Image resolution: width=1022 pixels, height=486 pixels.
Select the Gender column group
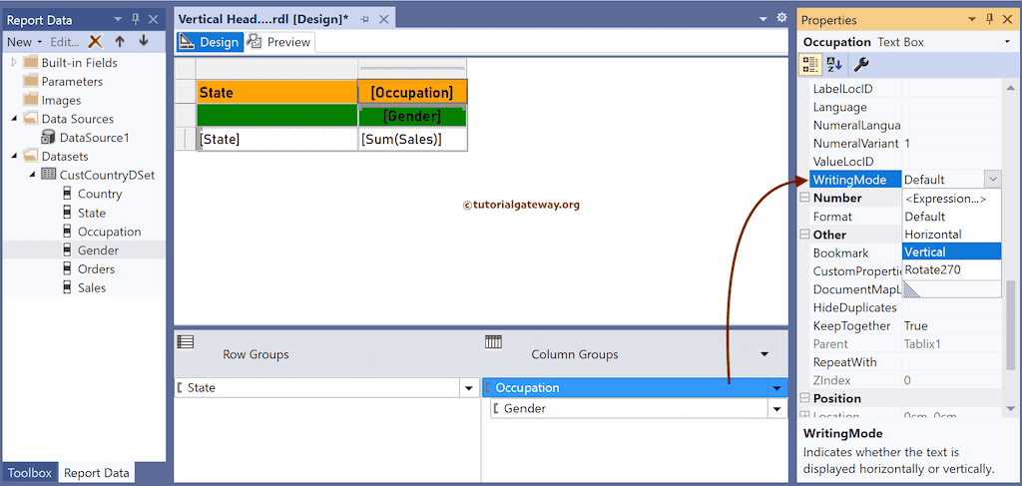(631, 409)
